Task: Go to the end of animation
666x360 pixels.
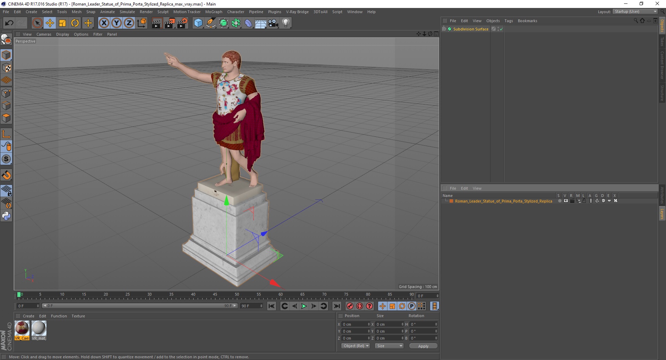Action: [x=336, y=306]
